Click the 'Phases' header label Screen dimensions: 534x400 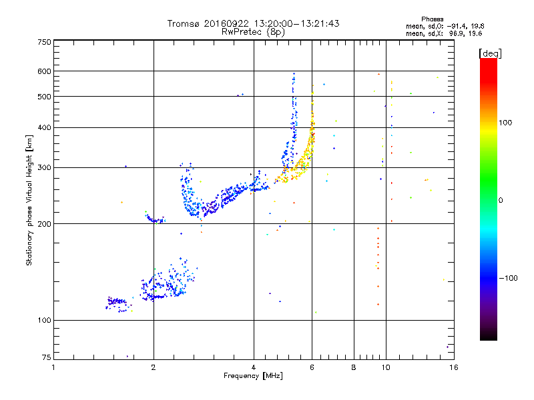[x=432, y=19]
